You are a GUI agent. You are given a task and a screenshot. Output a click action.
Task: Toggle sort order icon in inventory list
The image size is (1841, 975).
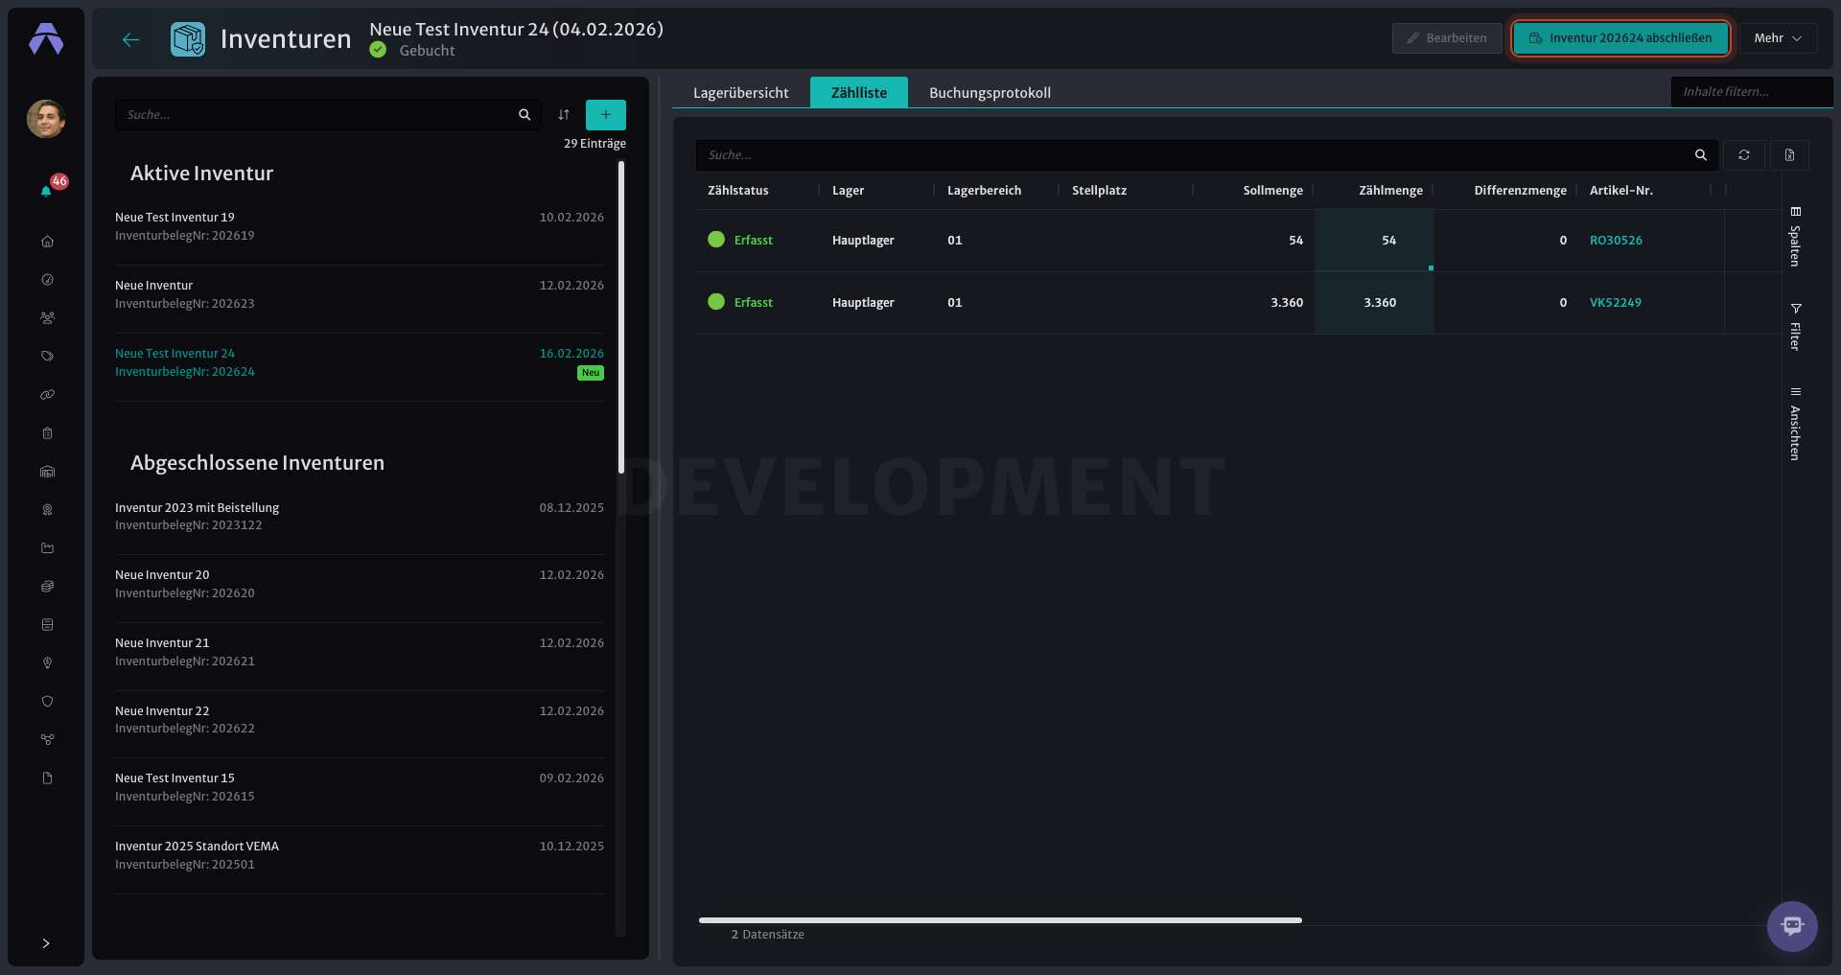(x=564, y=115)
